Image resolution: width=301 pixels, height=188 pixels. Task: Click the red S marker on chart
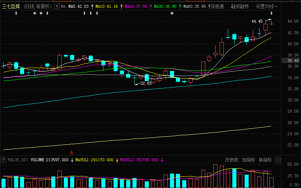pyautogui.click(x=71, y=153)
